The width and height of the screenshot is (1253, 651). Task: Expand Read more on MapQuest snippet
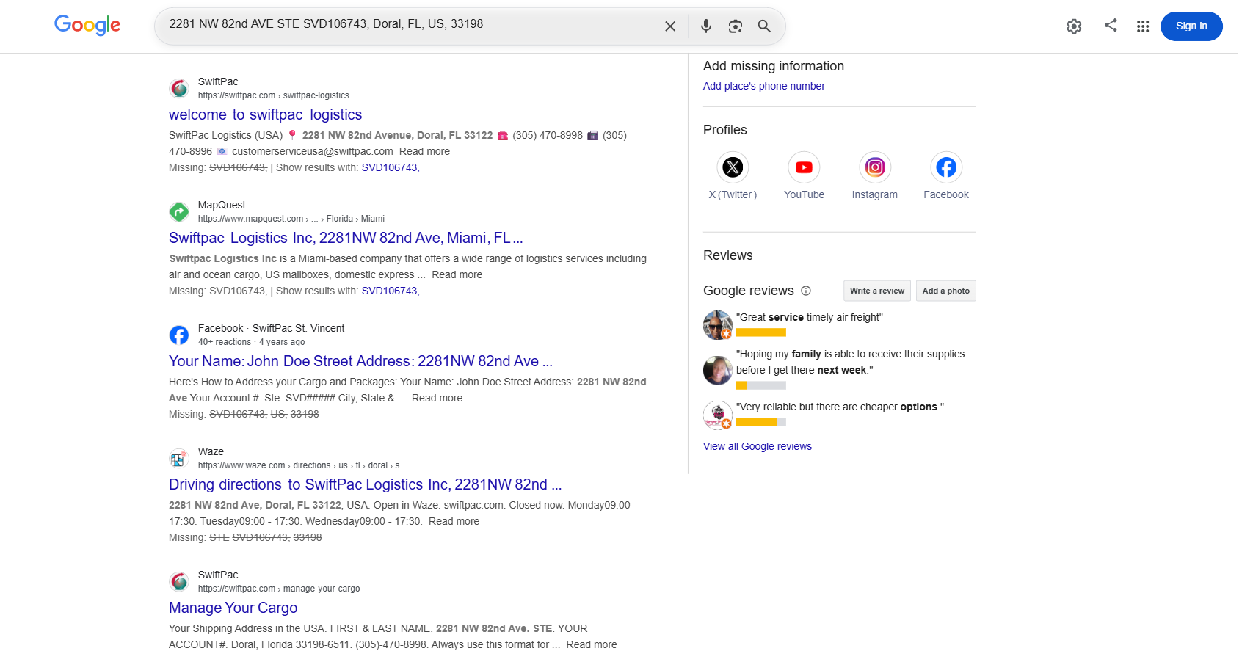457,274
